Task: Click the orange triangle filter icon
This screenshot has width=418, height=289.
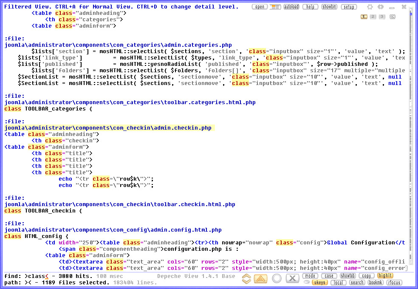Action: click(260, 279)
